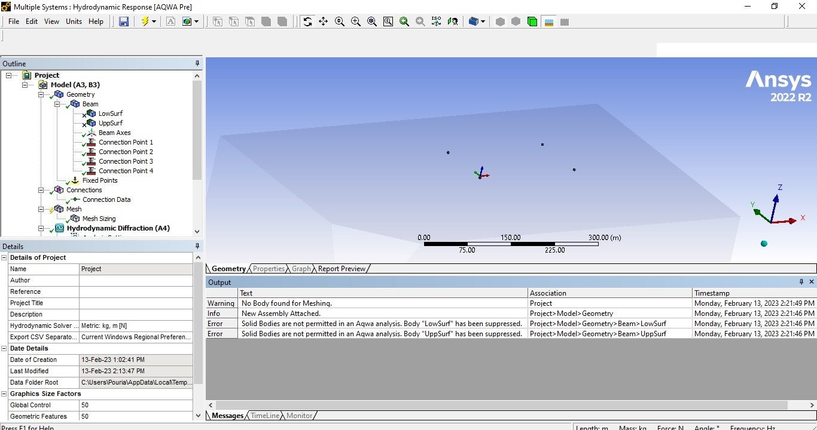Toggle the water surface display icon
The image size is (817, 430).
click(x=548, y=21)
